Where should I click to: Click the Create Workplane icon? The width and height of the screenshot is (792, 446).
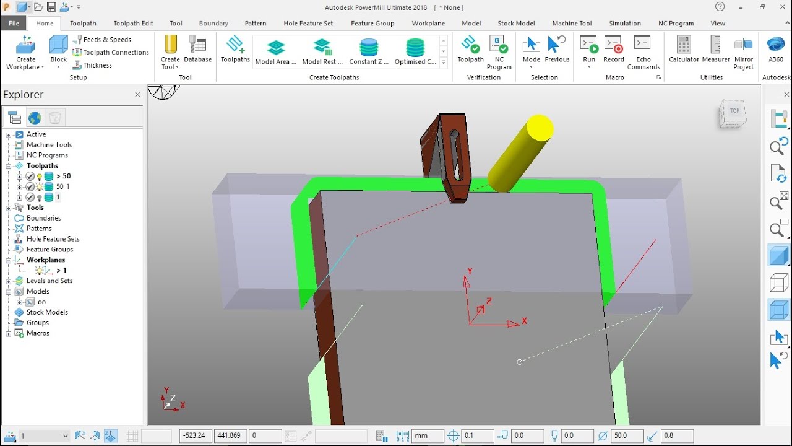pyautogui.click(x=25, y=46)
